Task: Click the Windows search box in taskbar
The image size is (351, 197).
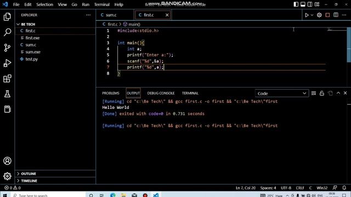Action: coord(48,195)
